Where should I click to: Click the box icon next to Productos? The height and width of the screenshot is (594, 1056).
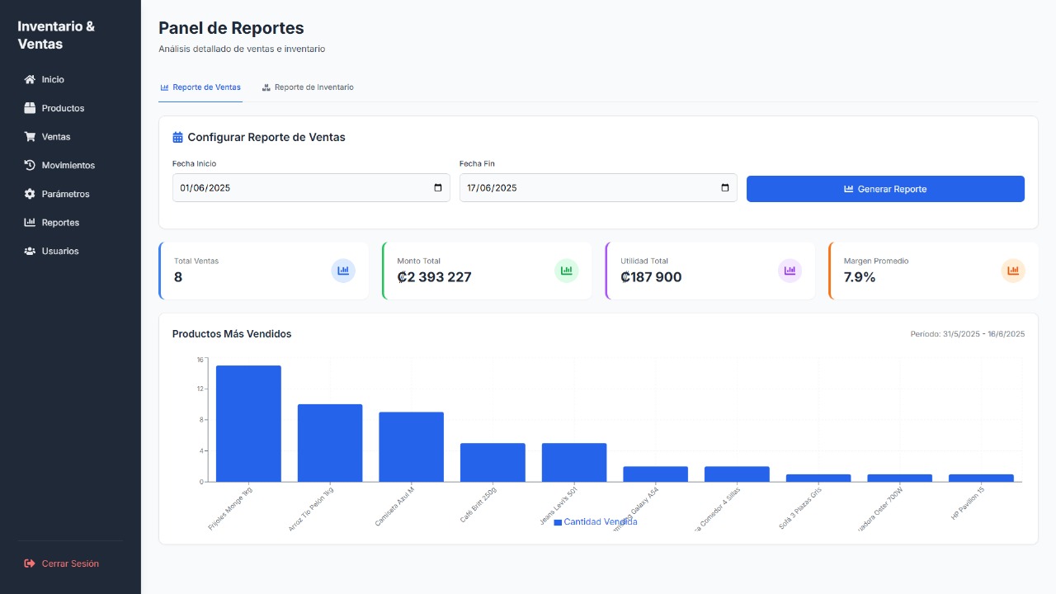coord(30,108)
